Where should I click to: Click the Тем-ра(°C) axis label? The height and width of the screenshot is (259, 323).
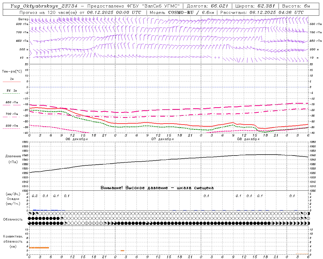pos(12,72)
